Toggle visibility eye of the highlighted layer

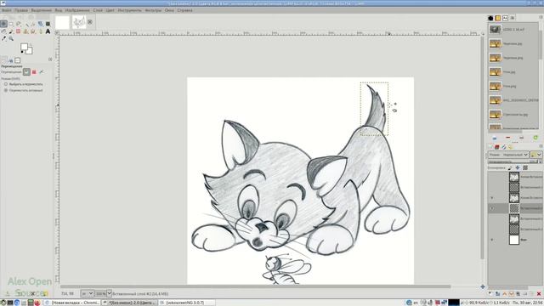[492, 208]
